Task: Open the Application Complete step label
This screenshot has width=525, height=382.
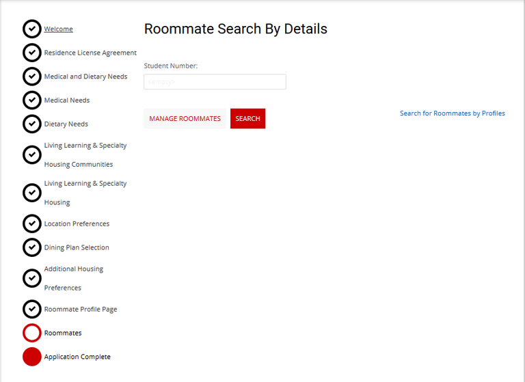Action: [77, 357]
